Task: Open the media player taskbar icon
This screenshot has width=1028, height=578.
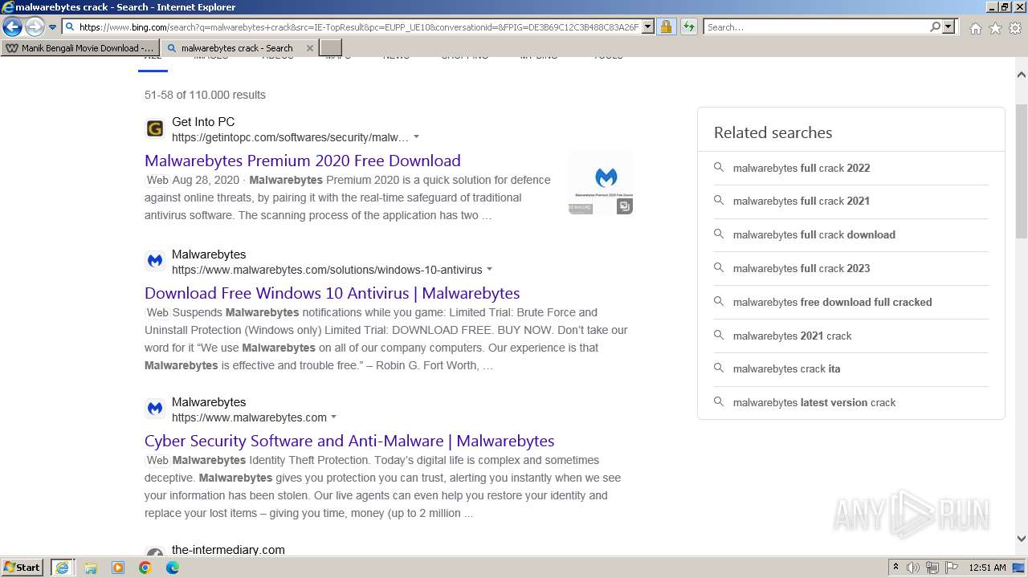Action: click(118, 568)
